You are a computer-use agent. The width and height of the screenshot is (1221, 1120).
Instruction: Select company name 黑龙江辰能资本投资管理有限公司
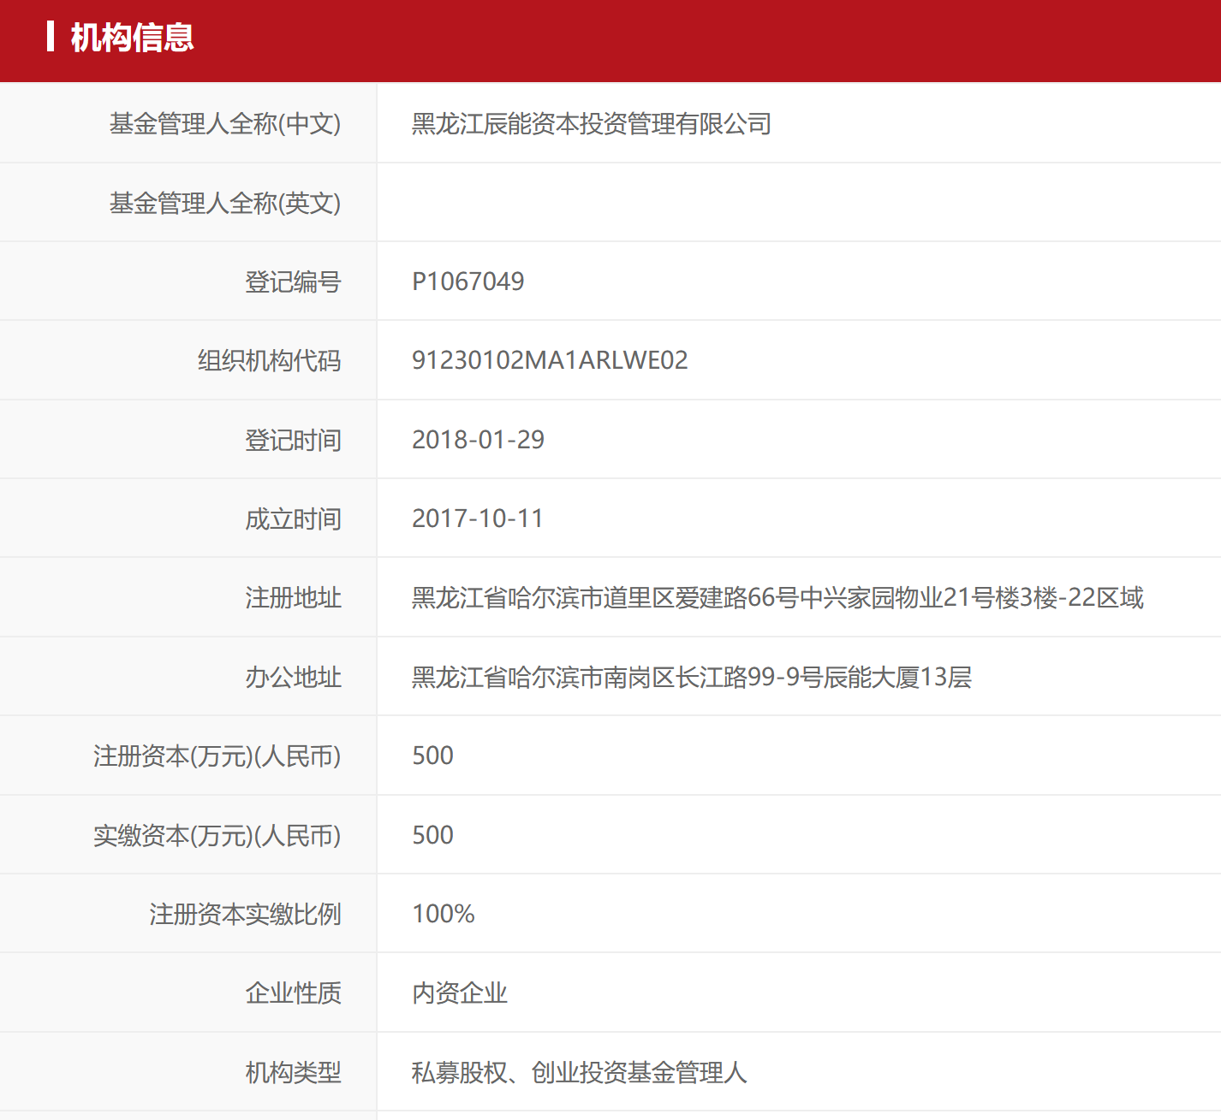[592, 124]
